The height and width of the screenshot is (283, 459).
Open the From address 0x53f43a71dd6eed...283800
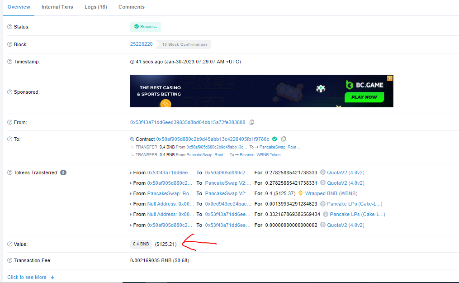pos(188,122)
